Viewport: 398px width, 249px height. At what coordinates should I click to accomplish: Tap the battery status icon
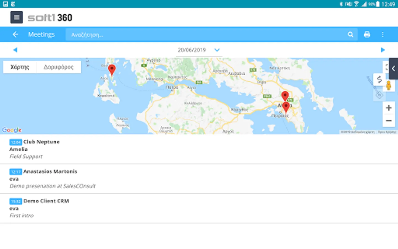pos(378,4)
